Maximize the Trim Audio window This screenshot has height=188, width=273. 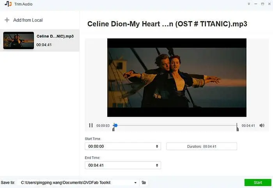pos(262,4)
